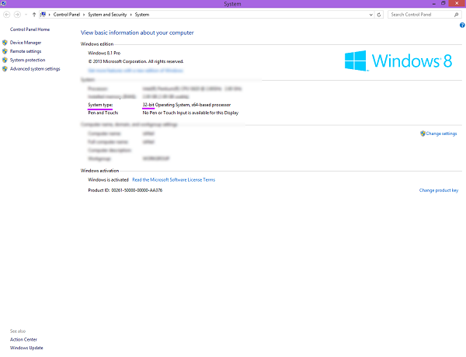The width and height of the screenshot is (466, 357).
Task: Click the System breadcrumb item
Action: click(142, 15)
